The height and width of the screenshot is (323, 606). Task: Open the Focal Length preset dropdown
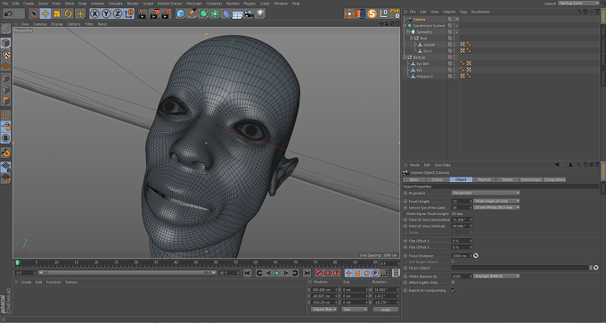coord(496,201)
